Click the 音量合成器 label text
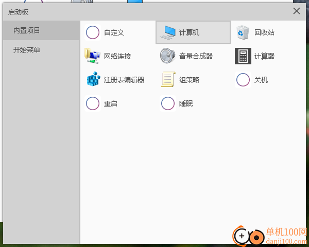Screen dimensions: 309x247 [196, 56]
